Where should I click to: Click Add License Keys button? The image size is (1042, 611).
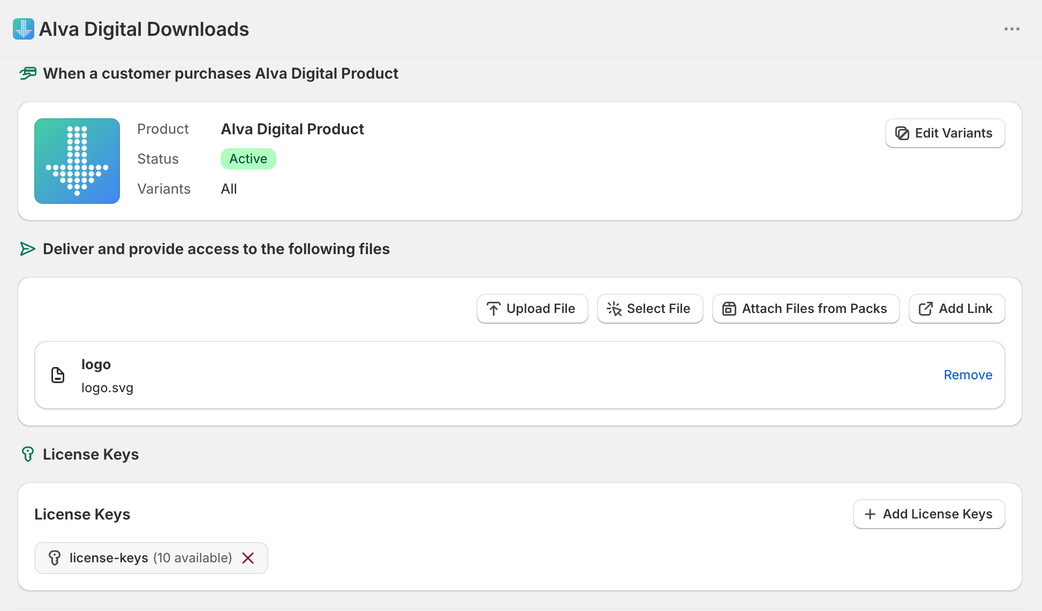tap(929, 514)
